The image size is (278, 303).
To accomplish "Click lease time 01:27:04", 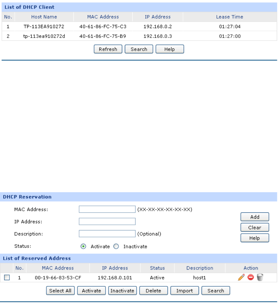I will [230, 26].
